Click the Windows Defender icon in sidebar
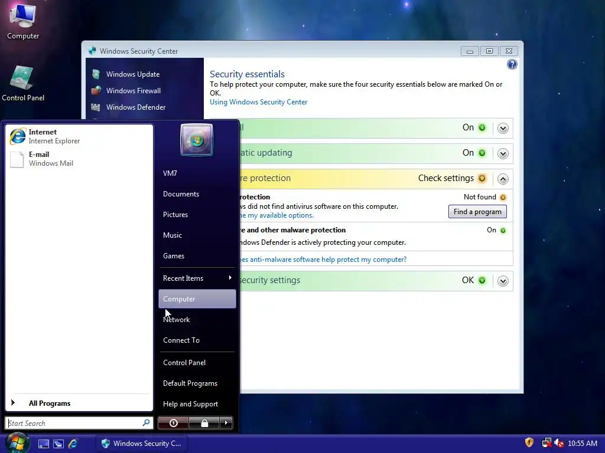The width and height of the screenshot is (605, 453). coord(96,107)
